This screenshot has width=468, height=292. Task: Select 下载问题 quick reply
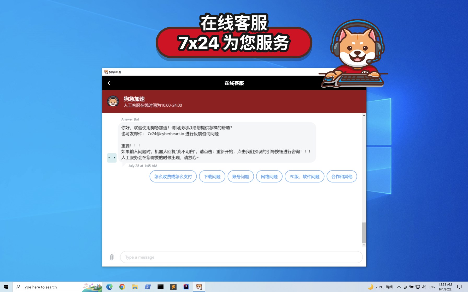(x=212, y=177)
